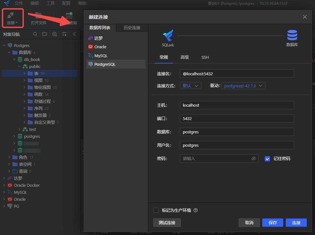Click the search icon in 对象导航
The image size is (315, 235).
tap(35, 34)
